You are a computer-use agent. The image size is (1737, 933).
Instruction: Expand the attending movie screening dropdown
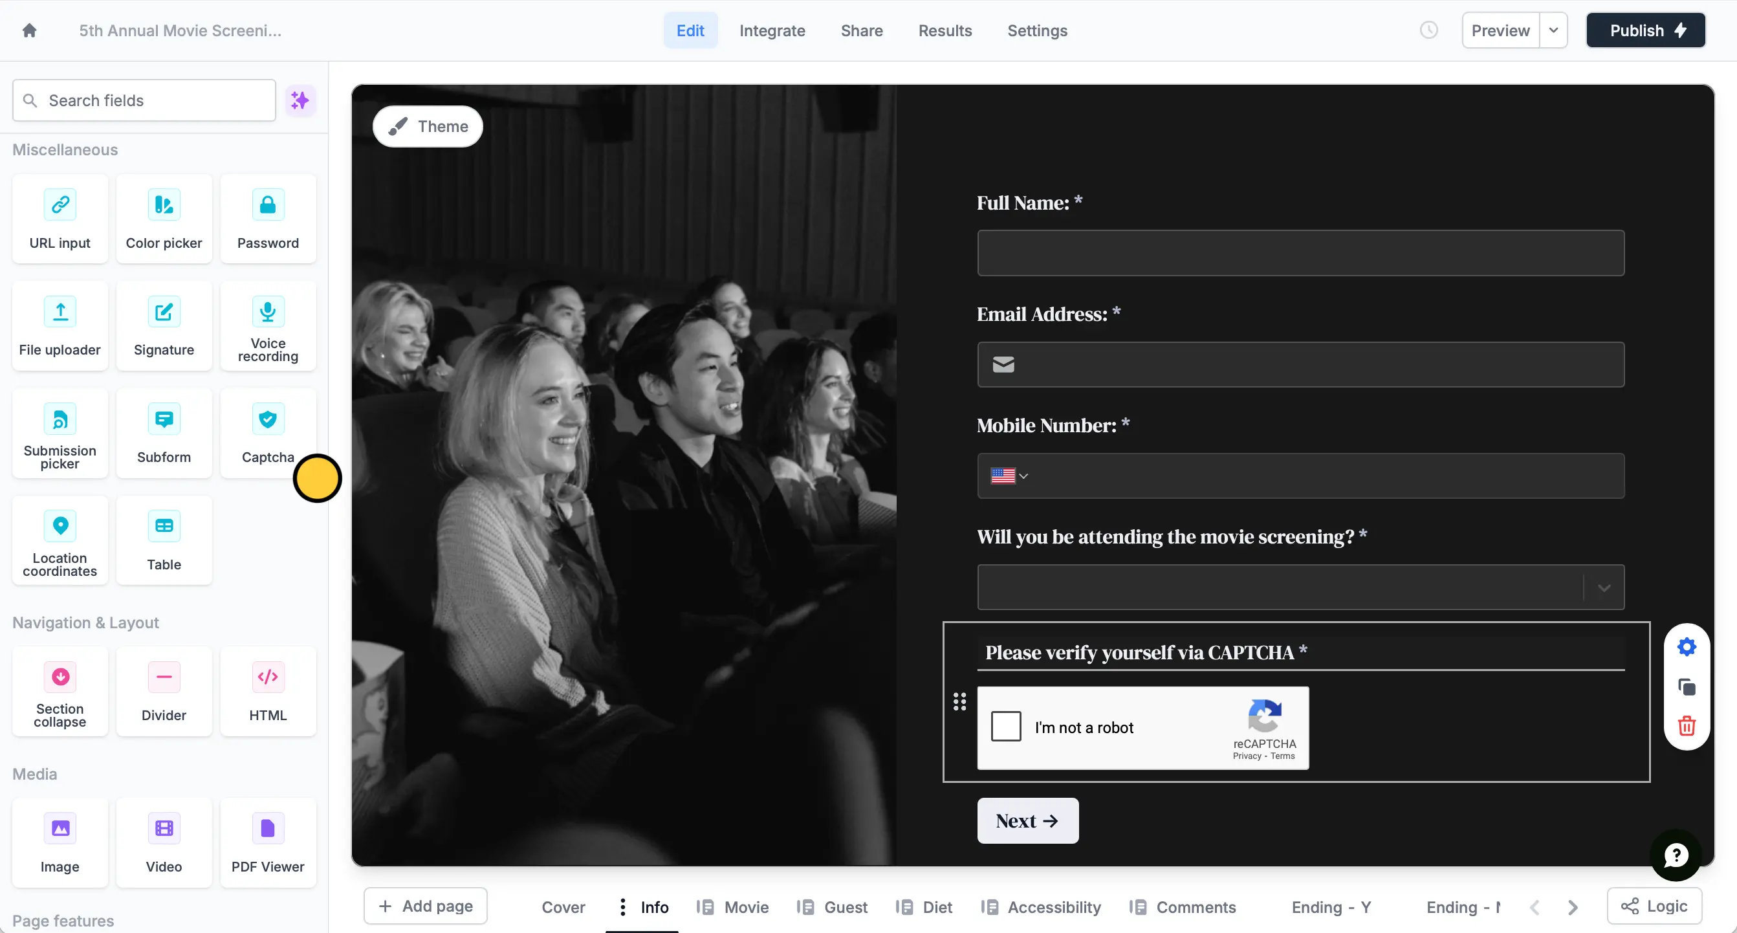(1300, 587)
